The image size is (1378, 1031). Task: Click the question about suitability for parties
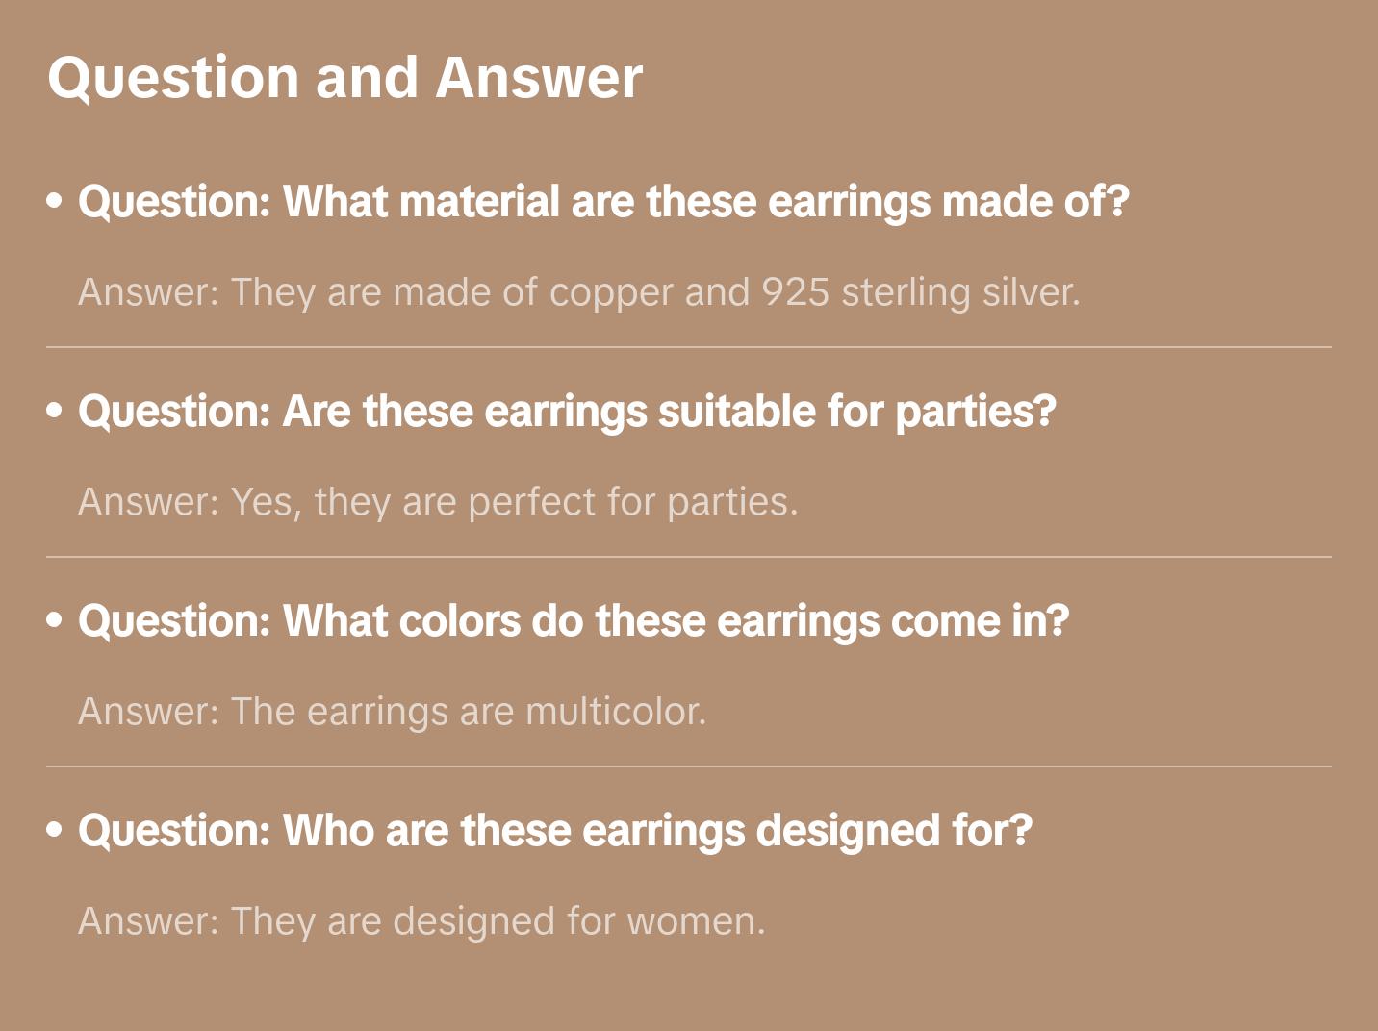coord(567,412)
